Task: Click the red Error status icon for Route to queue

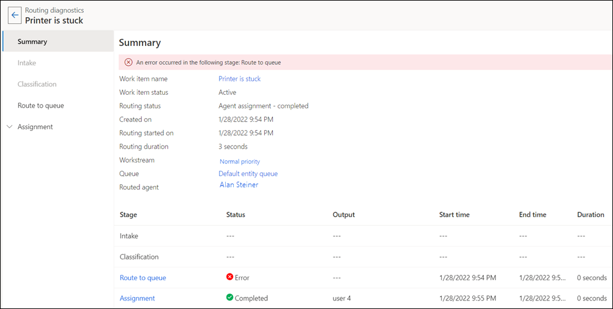Action: 229,277
